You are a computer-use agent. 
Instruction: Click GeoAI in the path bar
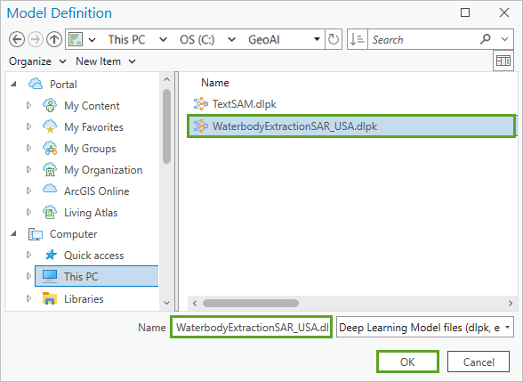[x=264, y=39]
